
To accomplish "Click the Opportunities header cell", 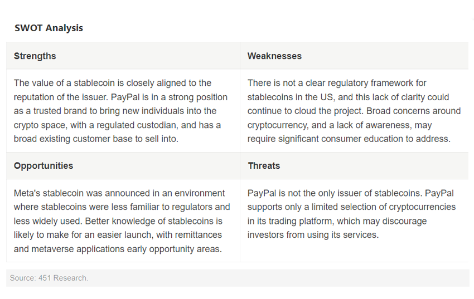I will coord(123,165).
